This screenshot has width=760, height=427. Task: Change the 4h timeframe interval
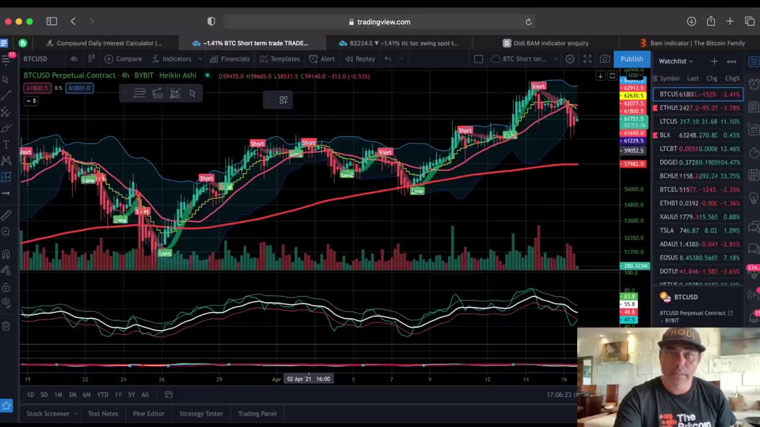coord(74,59)
